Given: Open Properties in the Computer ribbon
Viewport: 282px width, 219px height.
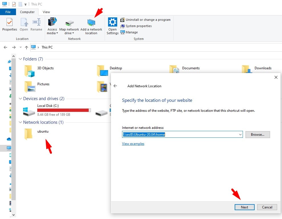Looking at the screenshot, I should coord(9,25).
